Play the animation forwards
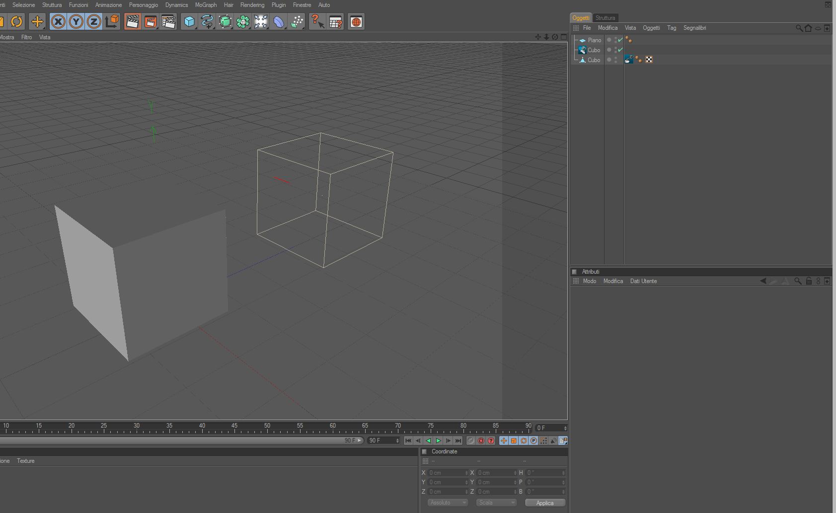Viewport: 836px width, 513px height. click(438, 440)
